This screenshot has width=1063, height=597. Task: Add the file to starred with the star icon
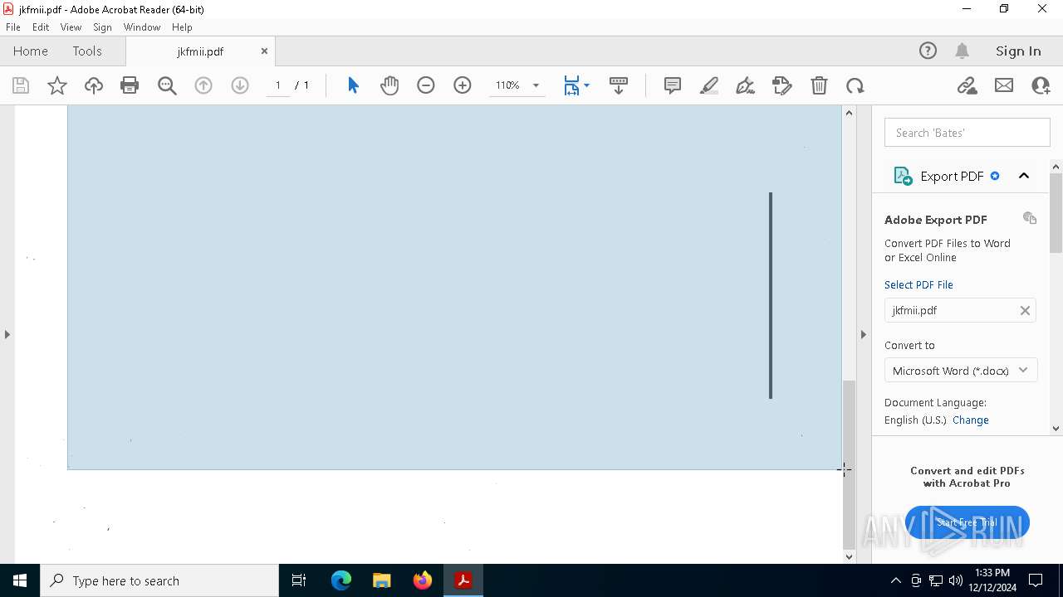tap(57, 85)
